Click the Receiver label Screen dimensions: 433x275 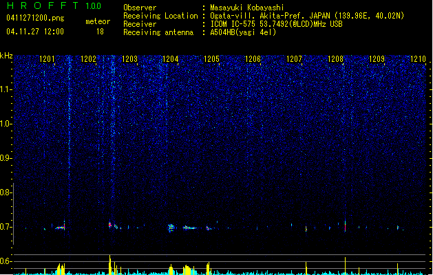pyautogui.click(x=140, y=24)
